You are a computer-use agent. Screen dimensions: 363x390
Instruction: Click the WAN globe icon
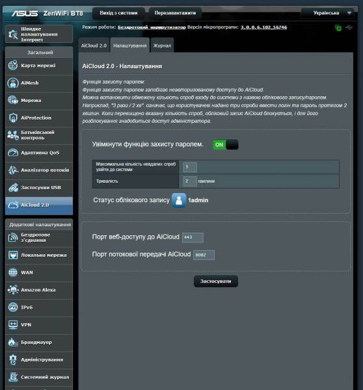(x=13, y=272)
